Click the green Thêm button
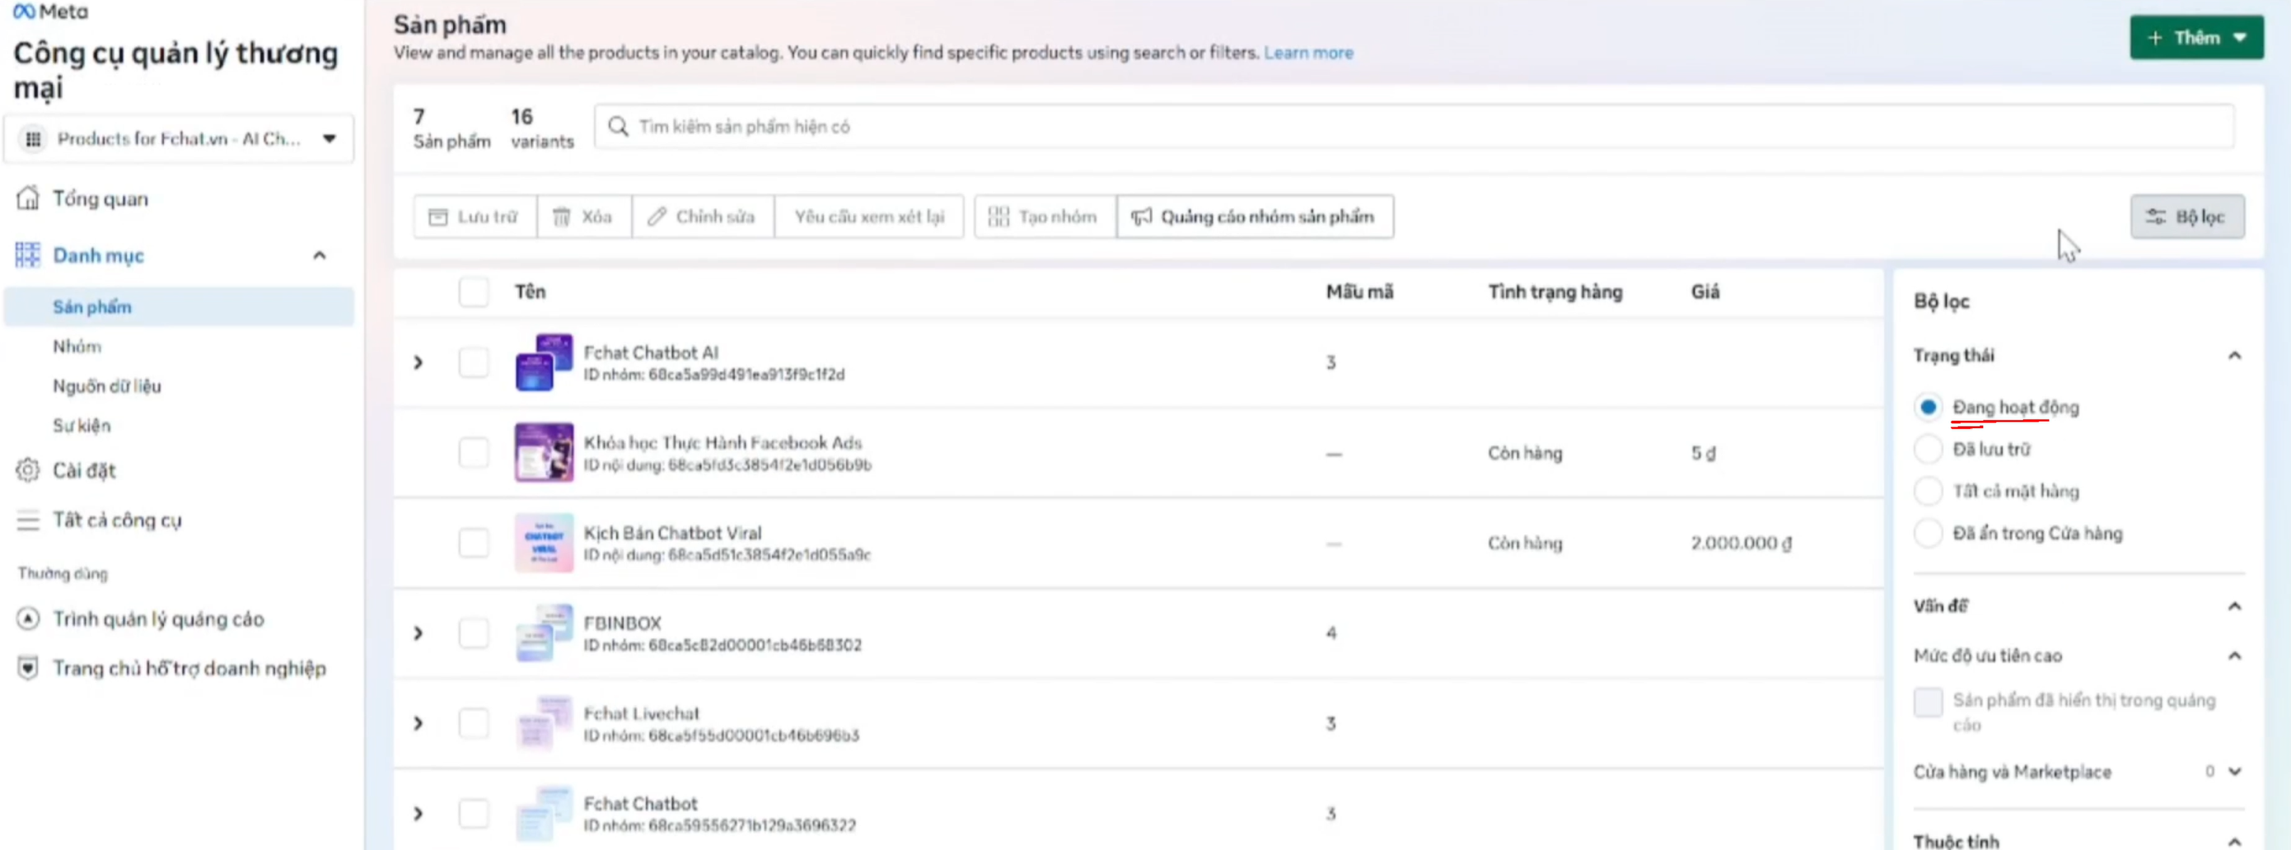The width and height of the screenshot is (2291, 850). [x=2195, y=37]
